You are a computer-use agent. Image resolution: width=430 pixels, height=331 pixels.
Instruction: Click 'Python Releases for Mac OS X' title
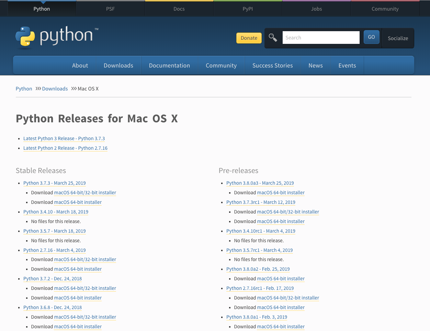(97, 119)
